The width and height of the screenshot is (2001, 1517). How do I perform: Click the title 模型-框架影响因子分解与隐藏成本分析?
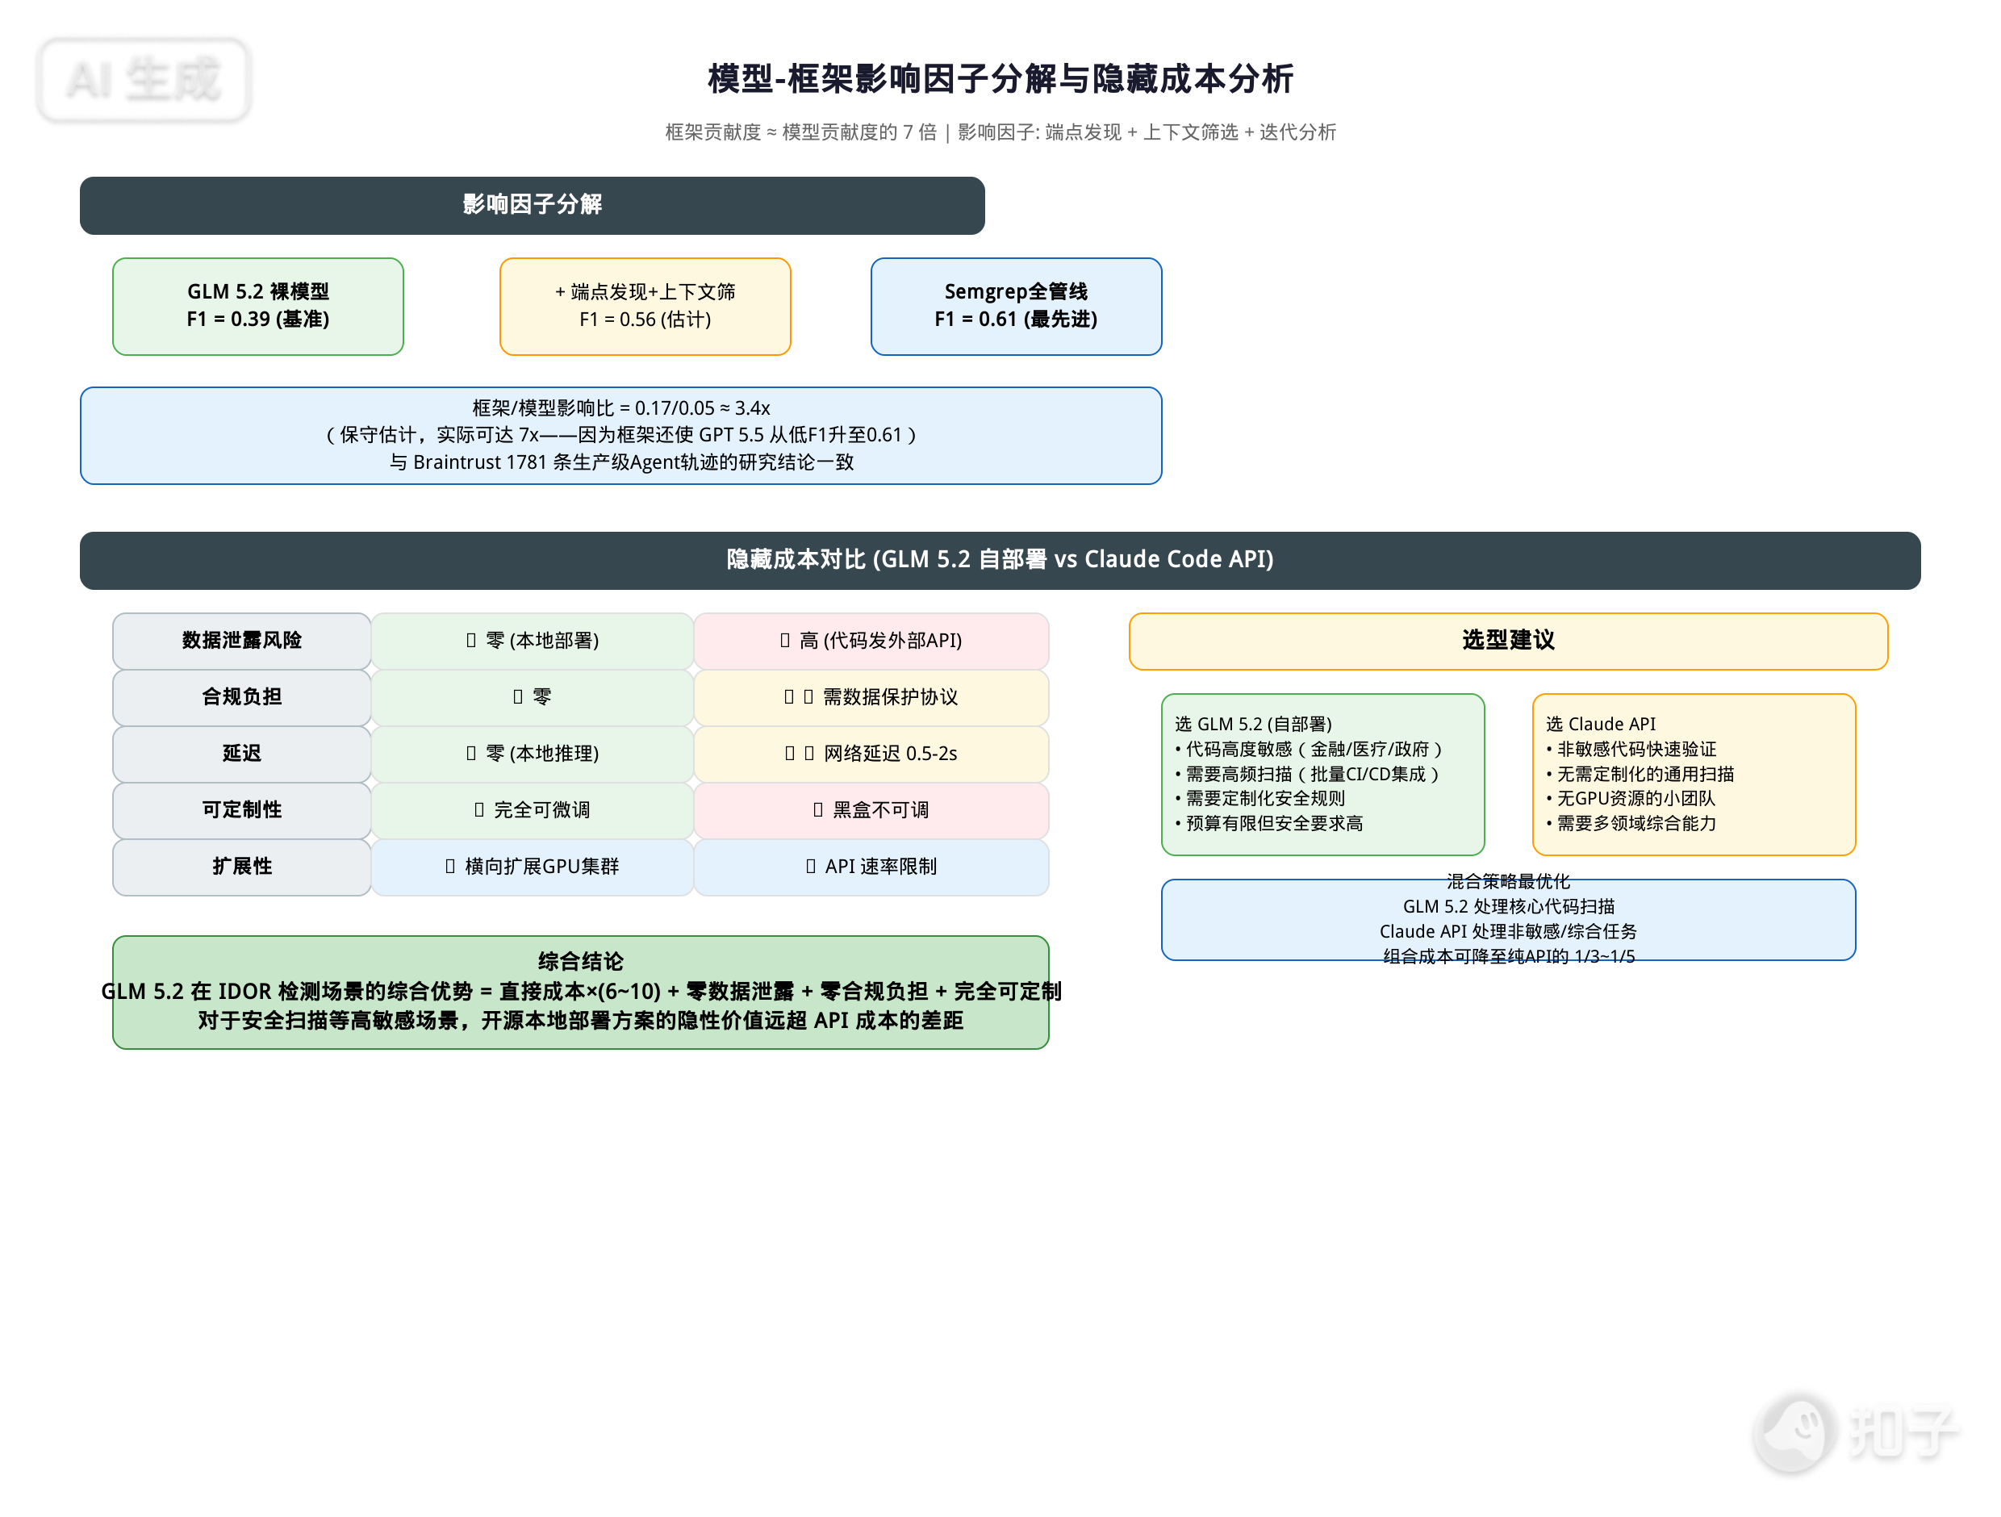click(x=1000, y=79)
